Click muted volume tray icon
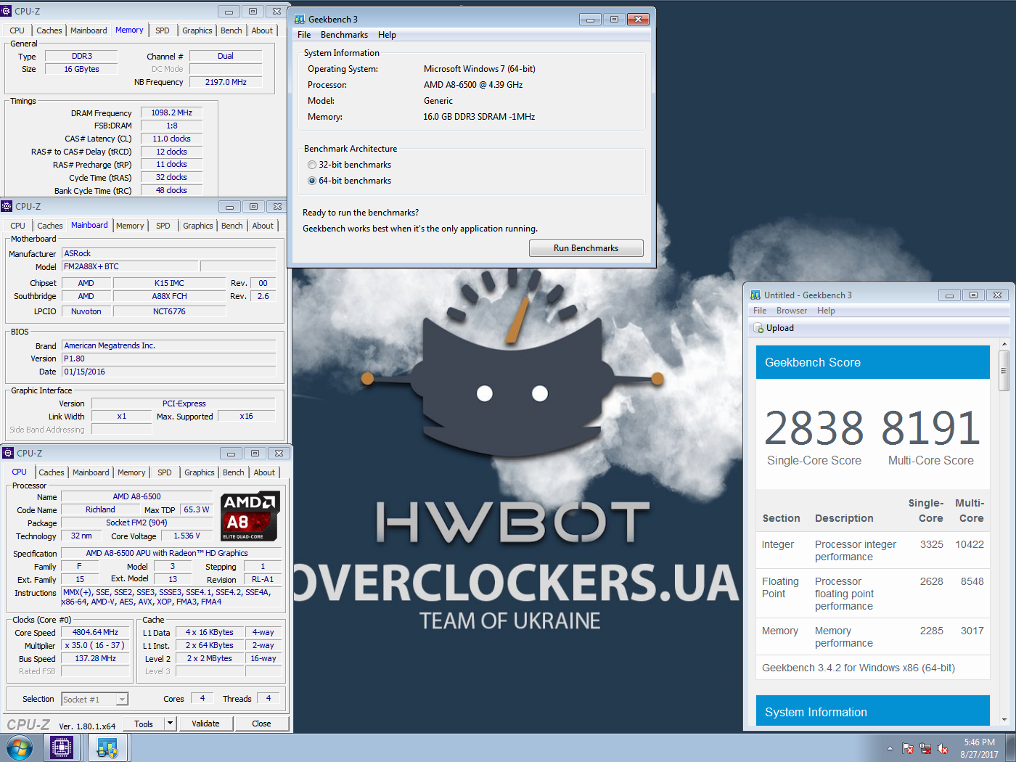Viewport: 1016px width, 762px height. (x=943, y=748)
